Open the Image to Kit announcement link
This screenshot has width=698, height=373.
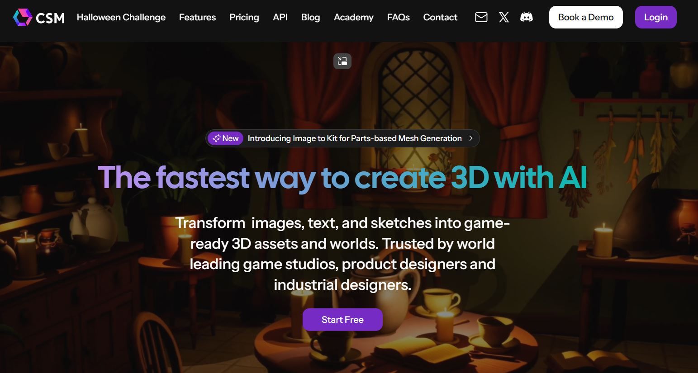coord(355,138)
